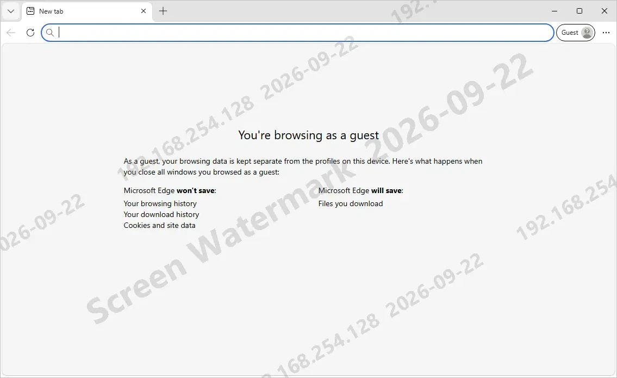The width and height of the screenshot is (617, 378).
Task: Click the text Your browsing history
Action: (160, 203)
